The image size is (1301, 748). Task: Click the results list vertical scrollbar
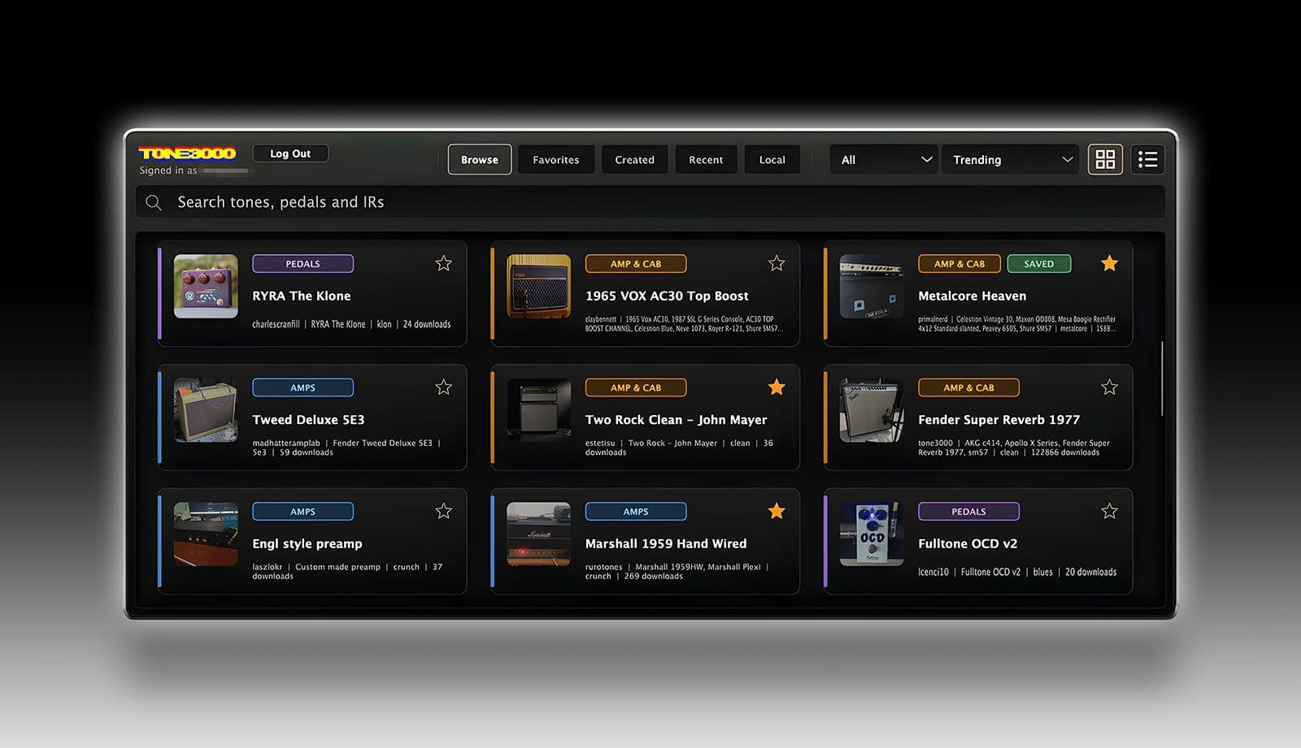(x=1162, y=378)
